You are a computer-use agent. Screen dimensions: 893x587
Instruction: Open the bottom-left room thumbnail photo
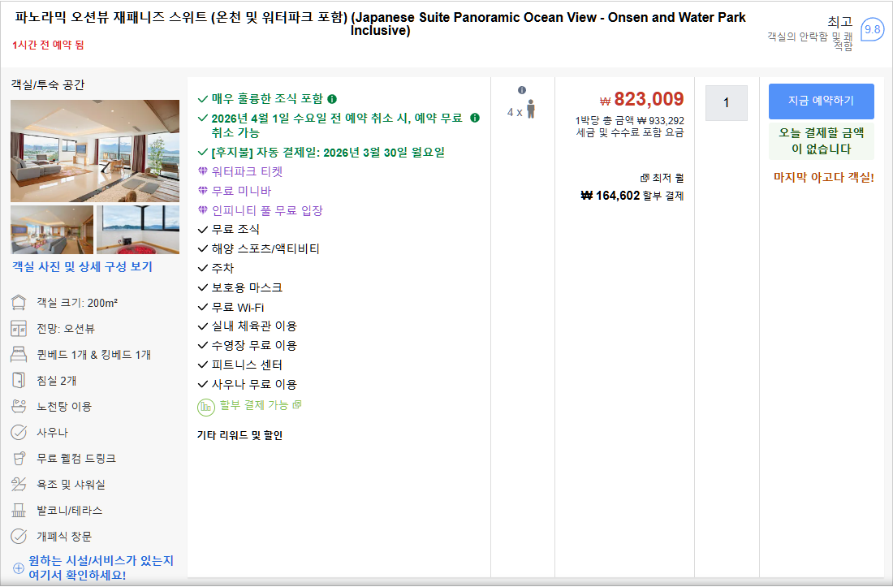[x=52, y=230]
